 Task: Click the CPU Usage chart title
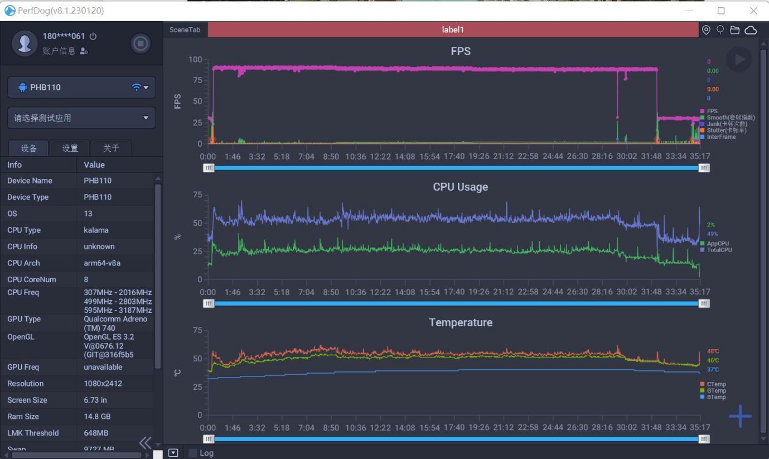pyautogui.click(x=461, y=187)
